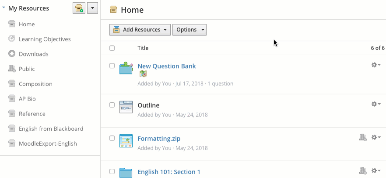Select the AP Bio collection

tap(27, 99)
